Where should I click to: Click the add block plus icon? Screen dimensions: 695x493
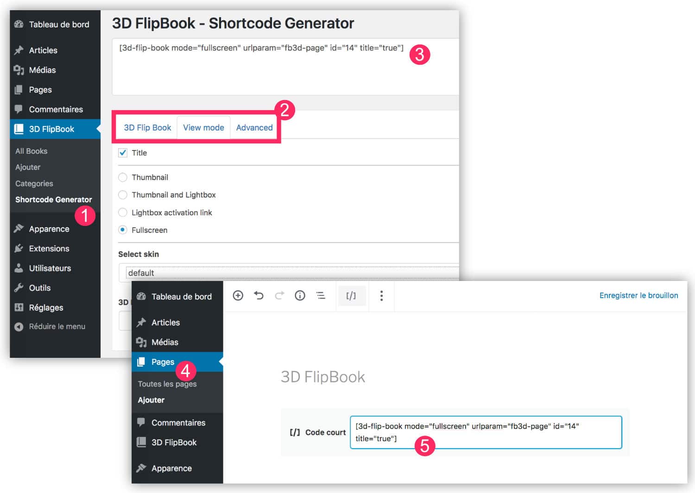click(238, 295)
